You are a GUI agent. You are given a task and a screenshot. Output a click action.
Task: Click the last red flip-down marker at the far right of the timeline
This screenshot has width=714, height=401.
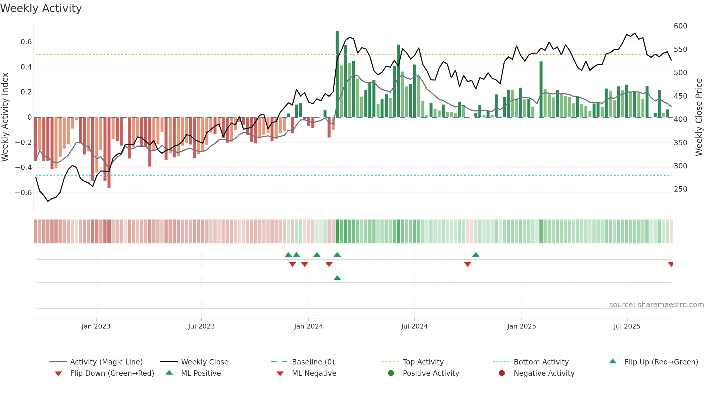(x=671, y=264)
